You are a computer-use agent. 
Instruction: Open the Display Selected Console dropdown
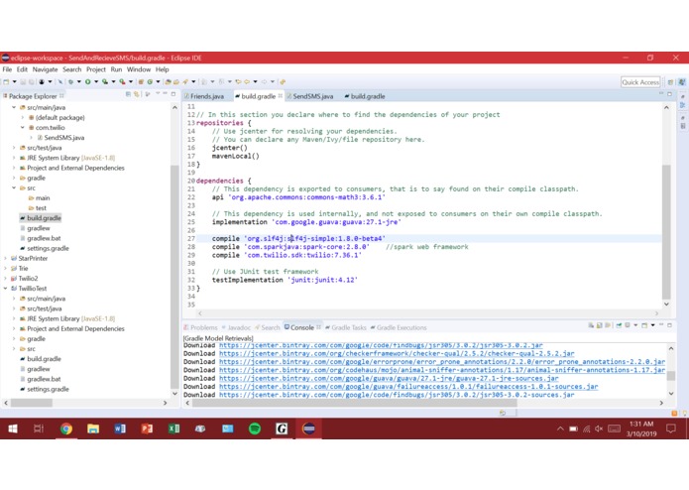(x=635, y=325)
